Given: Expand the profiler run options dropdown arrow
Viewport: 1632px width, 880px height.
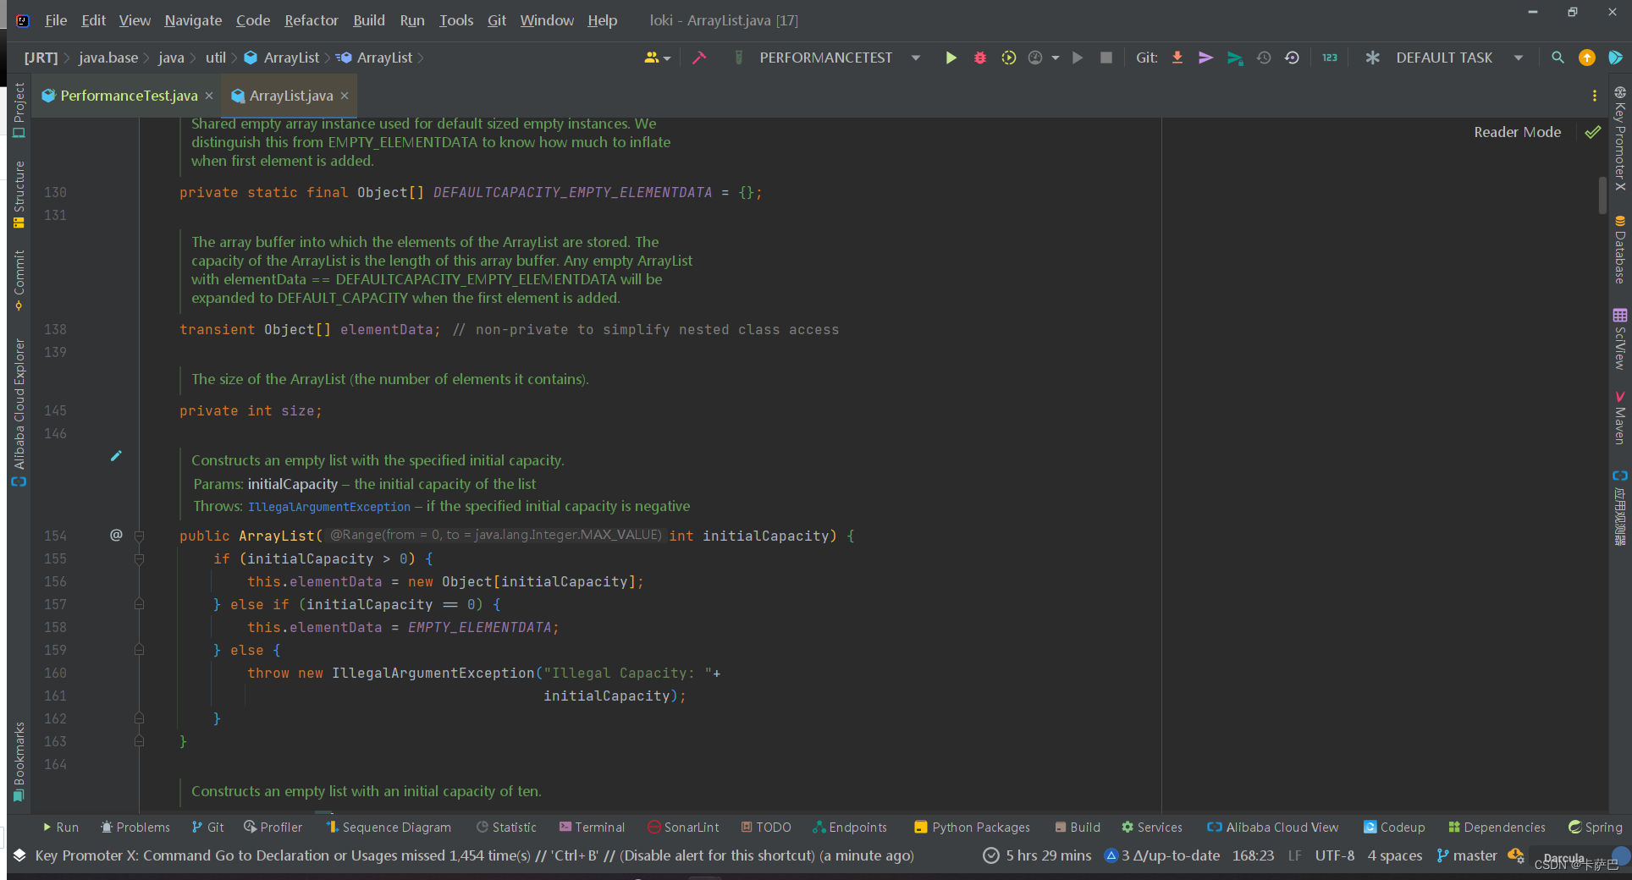Looking at the screenshot, I should click(1055, 58).
